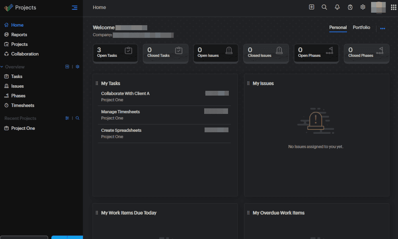Open the Open Issues card
The image size is (398, 239).
tap(216, 53)
